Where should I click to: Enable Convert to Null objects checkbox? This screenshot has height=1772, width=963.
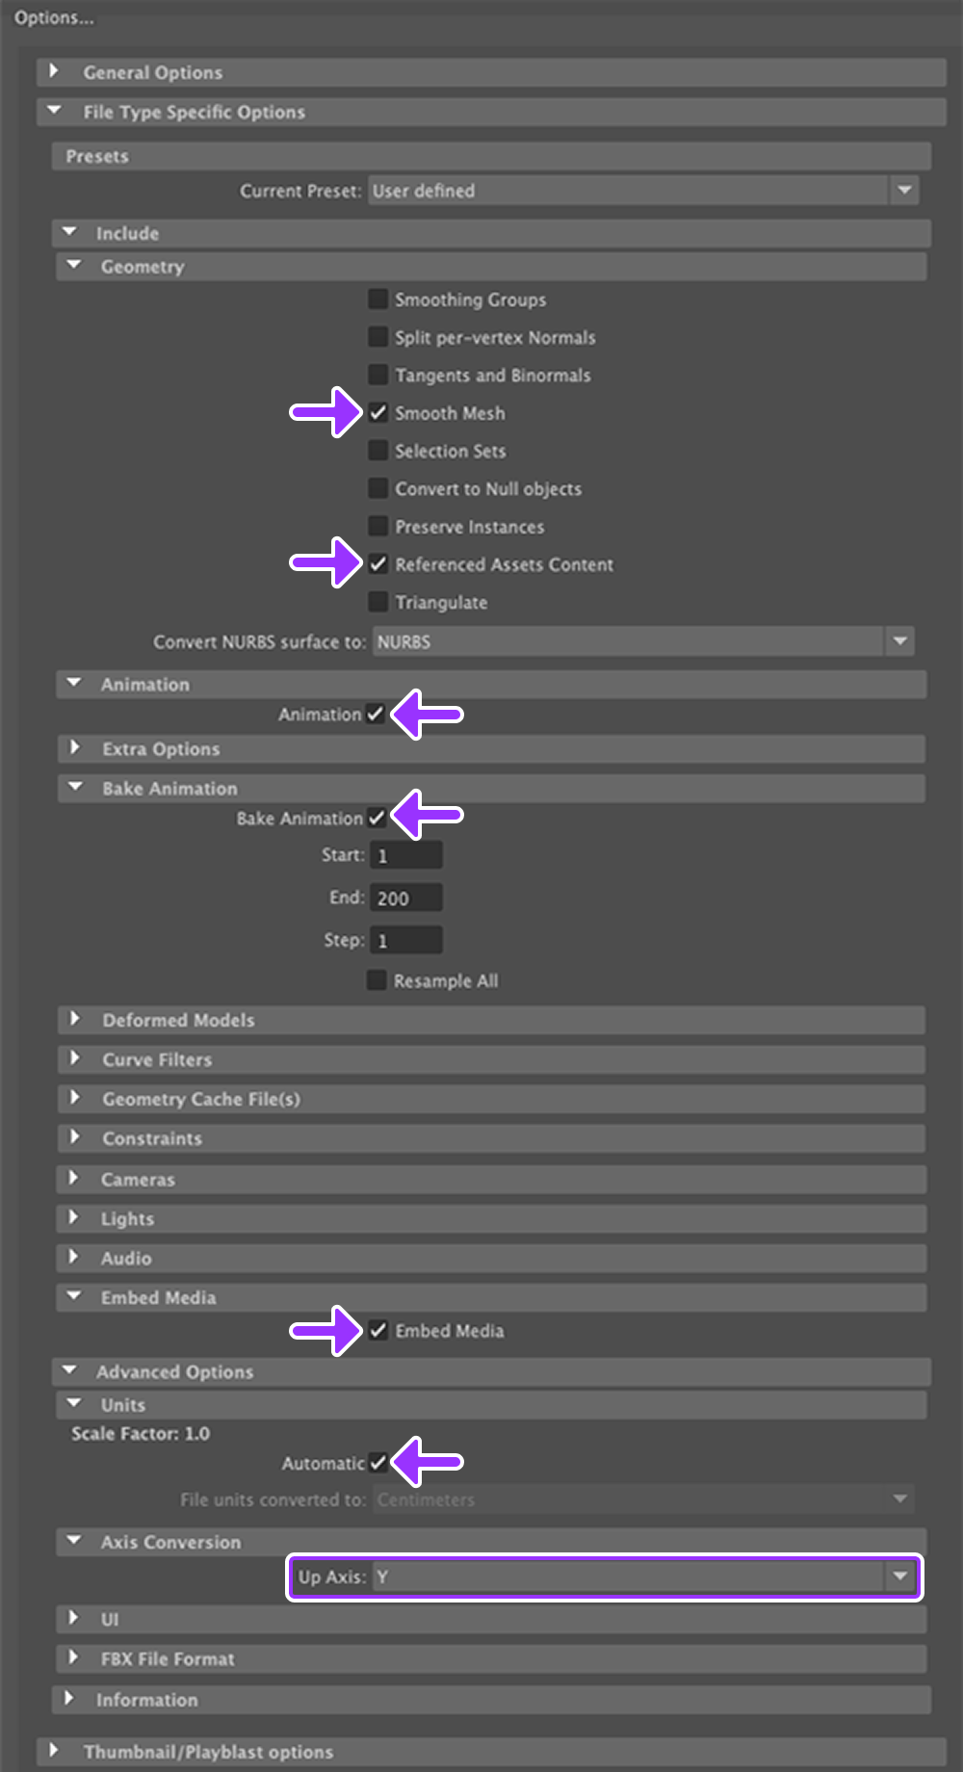[378, 488]
